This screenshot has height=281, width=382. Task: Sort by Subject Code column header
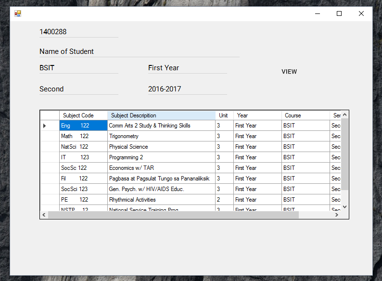click(83, 115)
